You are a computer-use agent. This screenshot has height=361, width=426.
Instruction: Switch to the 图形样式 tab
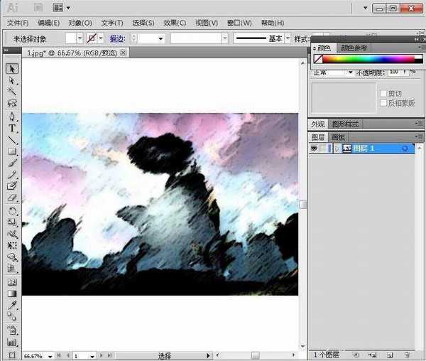click(346, 124)
